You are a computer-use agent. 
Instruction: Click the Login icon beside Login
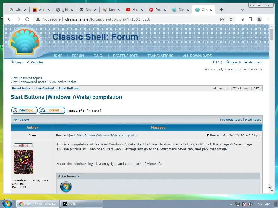12,62
